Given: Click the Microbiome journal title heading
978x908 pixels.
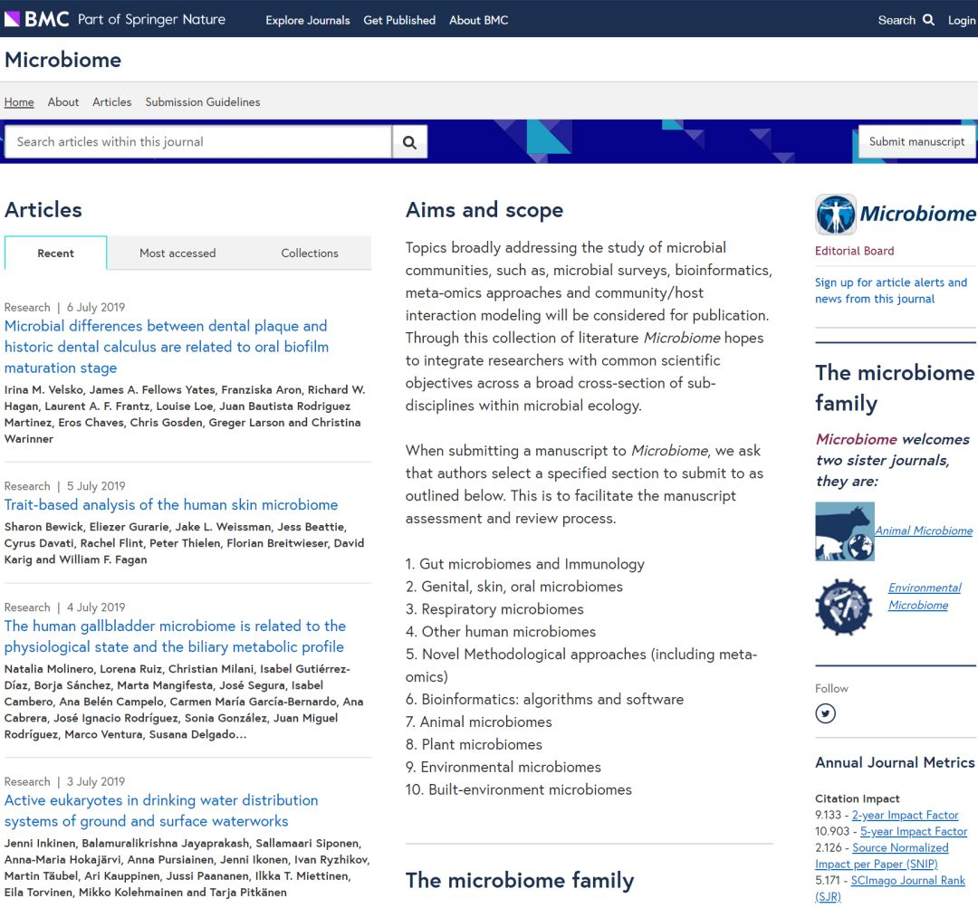Looking at the screenshot, I should click(x=63, y=60).
